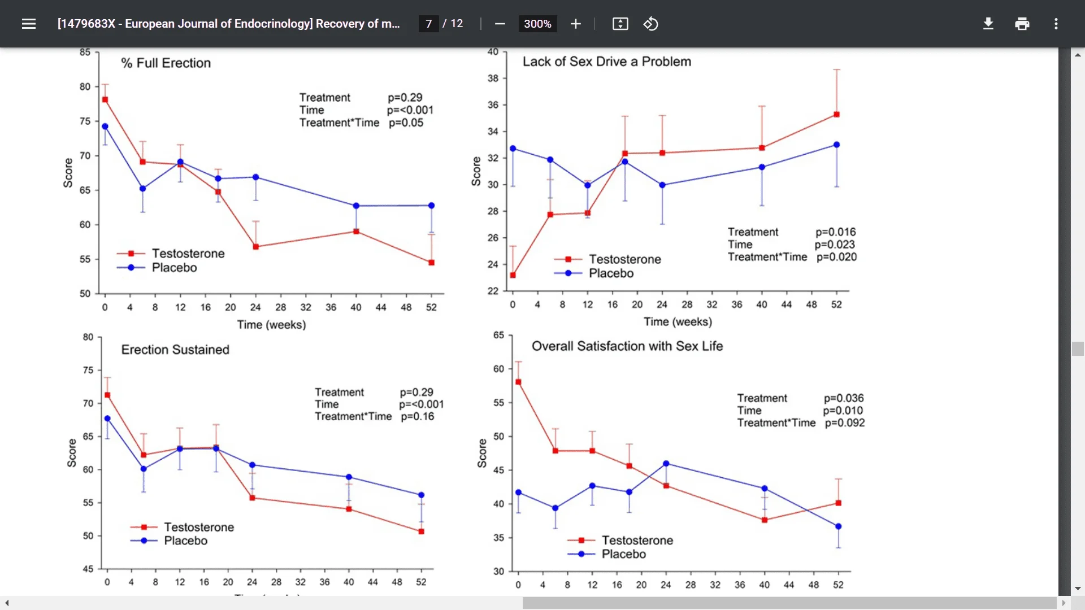Open the sidebar hamburger menu
This screenshot has width=1085, height=610.
point(29,24)
